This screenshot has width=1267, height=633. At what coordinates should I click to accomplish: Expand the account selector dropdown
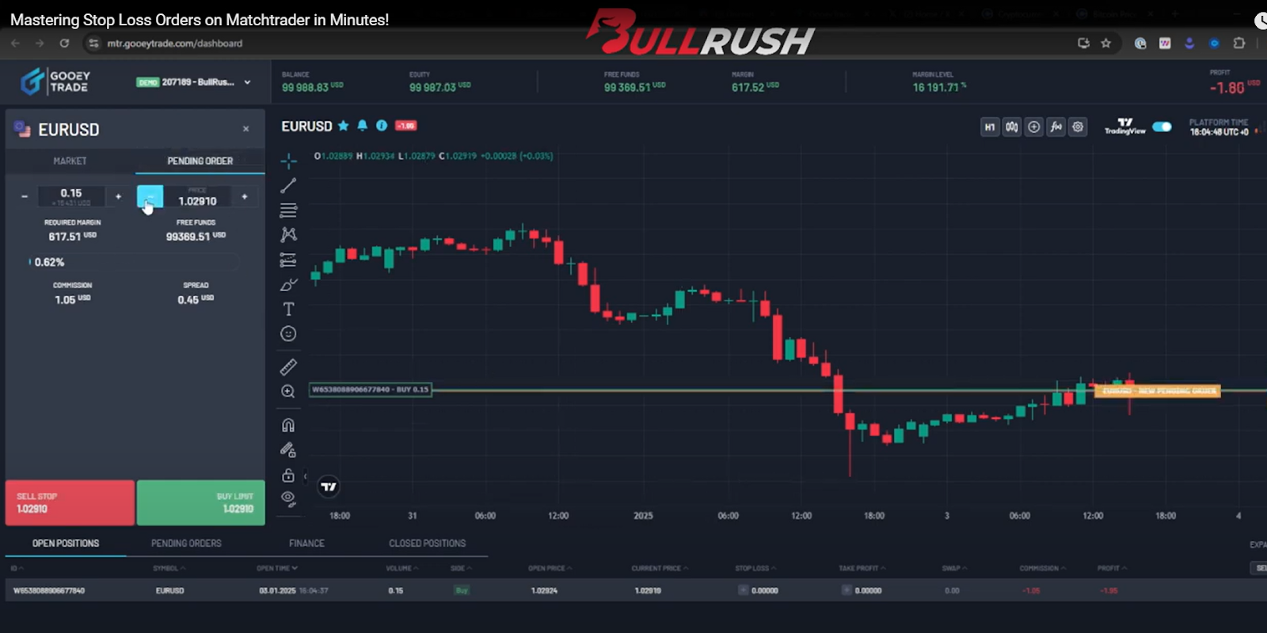pyautogui.click(x=247, y=82)
